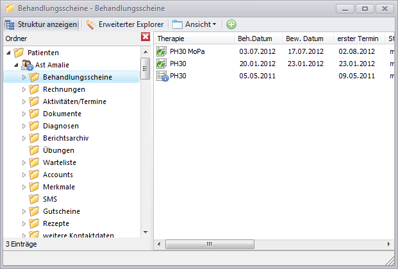
Task: Click the Behandlungsscheine folder icon in tree
Action: tap(34, 77)
